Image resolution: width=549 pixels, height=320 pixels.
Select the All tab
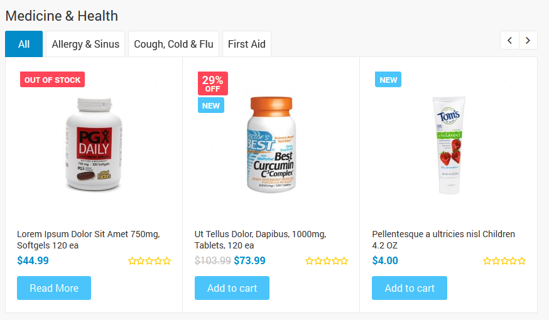coord(24,44)
